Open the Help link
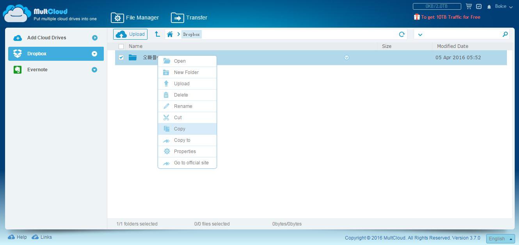 click(18, 237)
